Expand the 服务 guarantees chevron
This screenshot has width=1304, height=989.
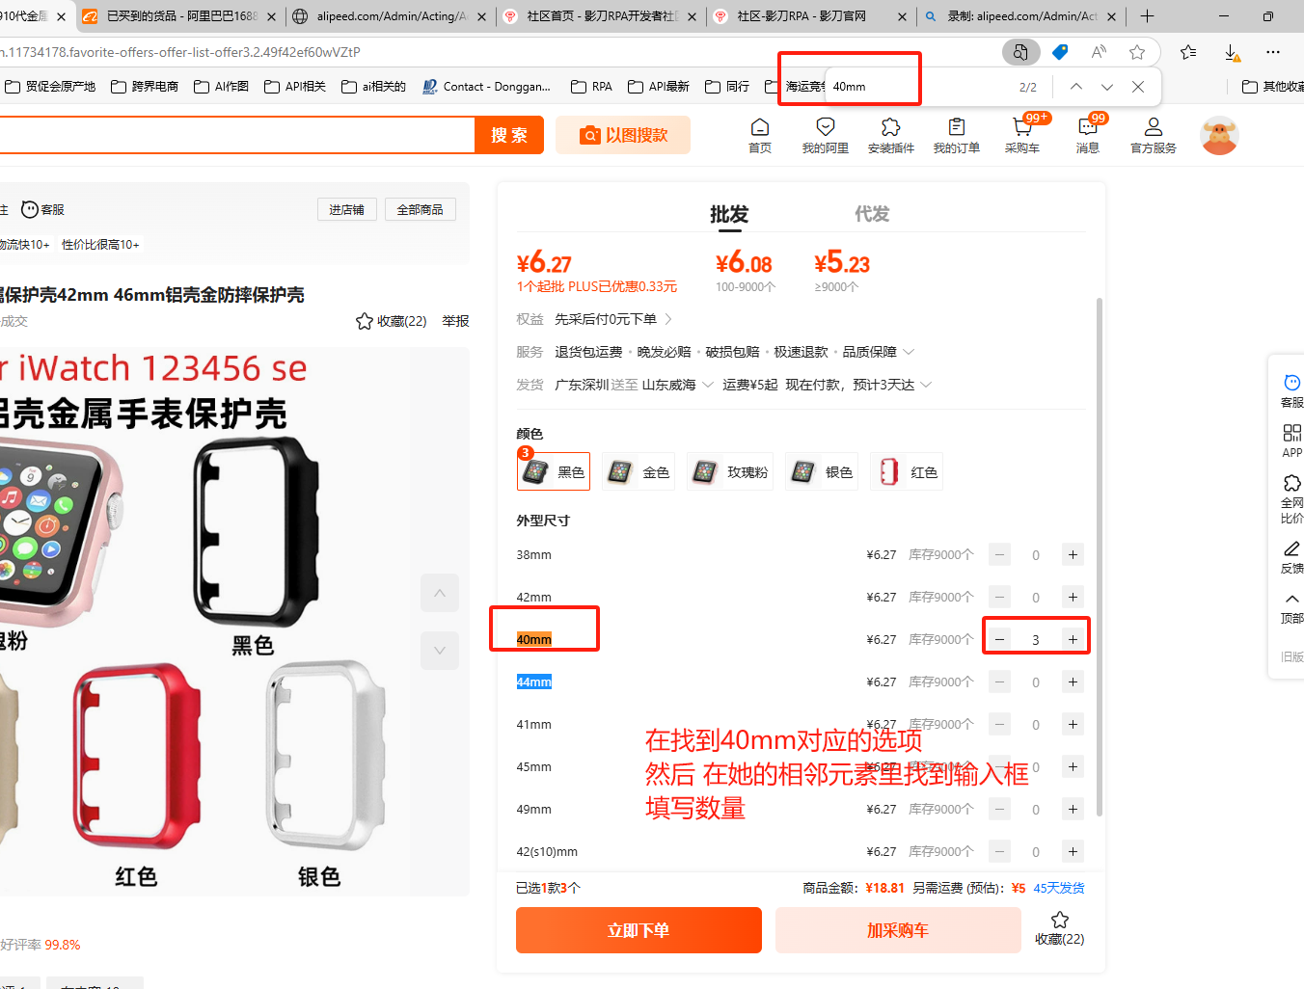(909, 352)
